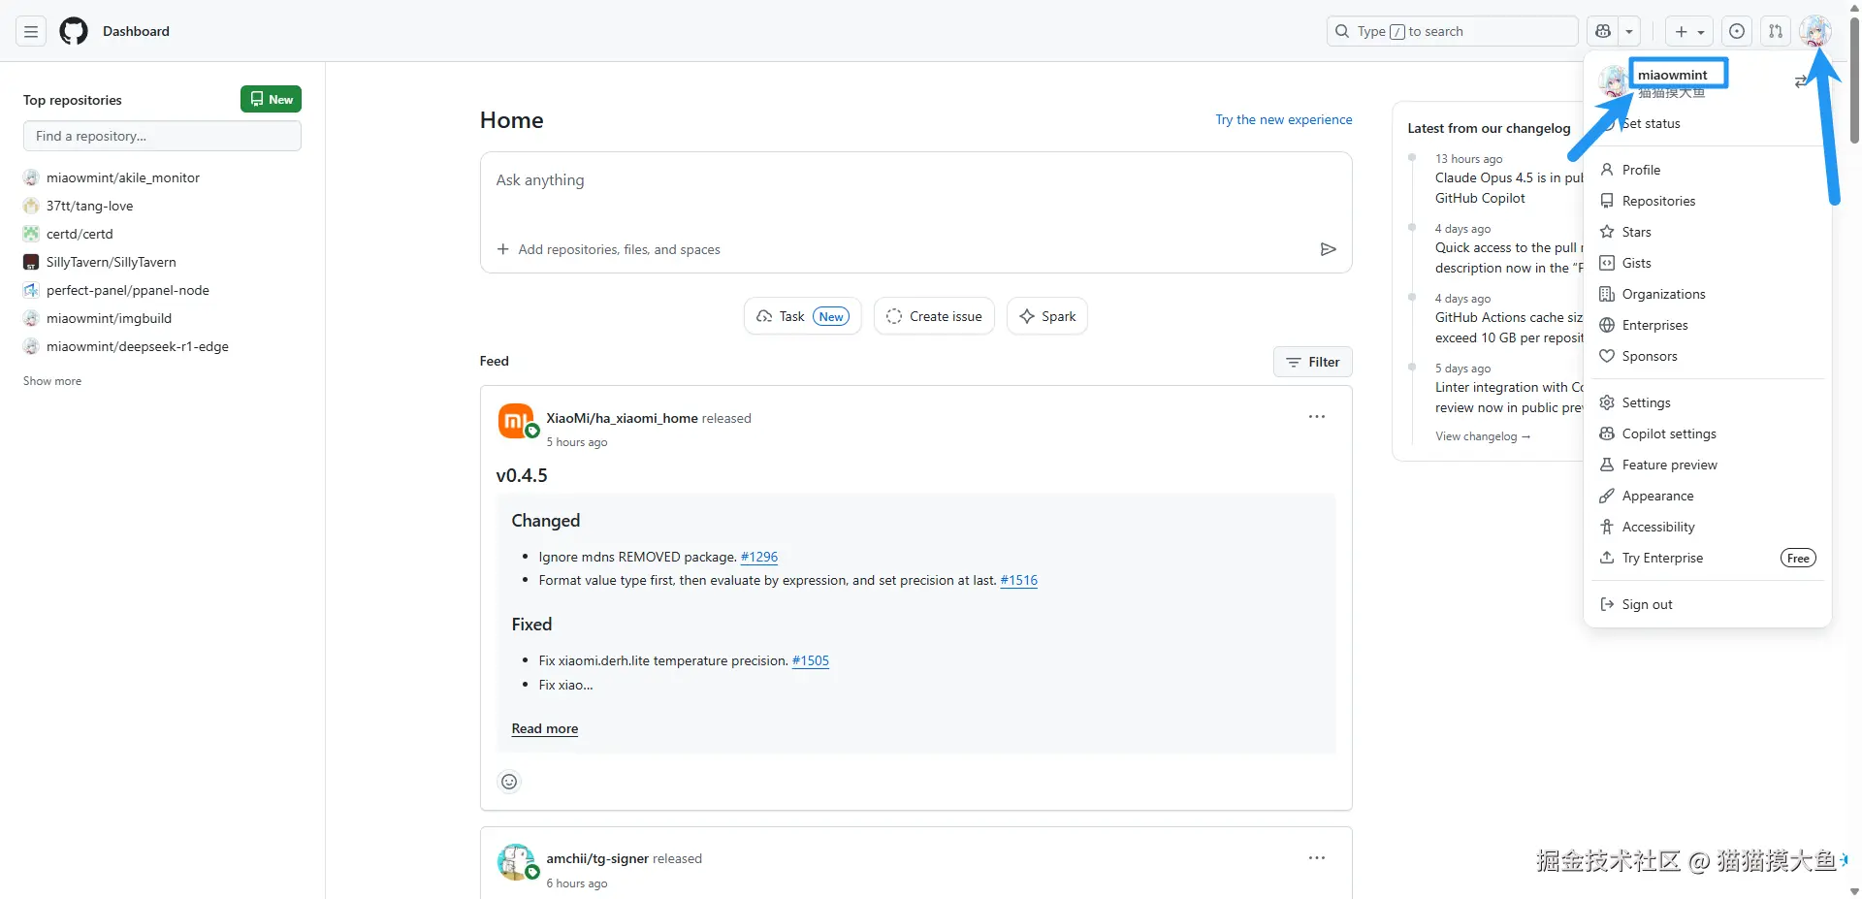Click the send arrow in Ask anything box
Image resolution: width=1862 pixels, height=899 pixels.
(1328, 249)
